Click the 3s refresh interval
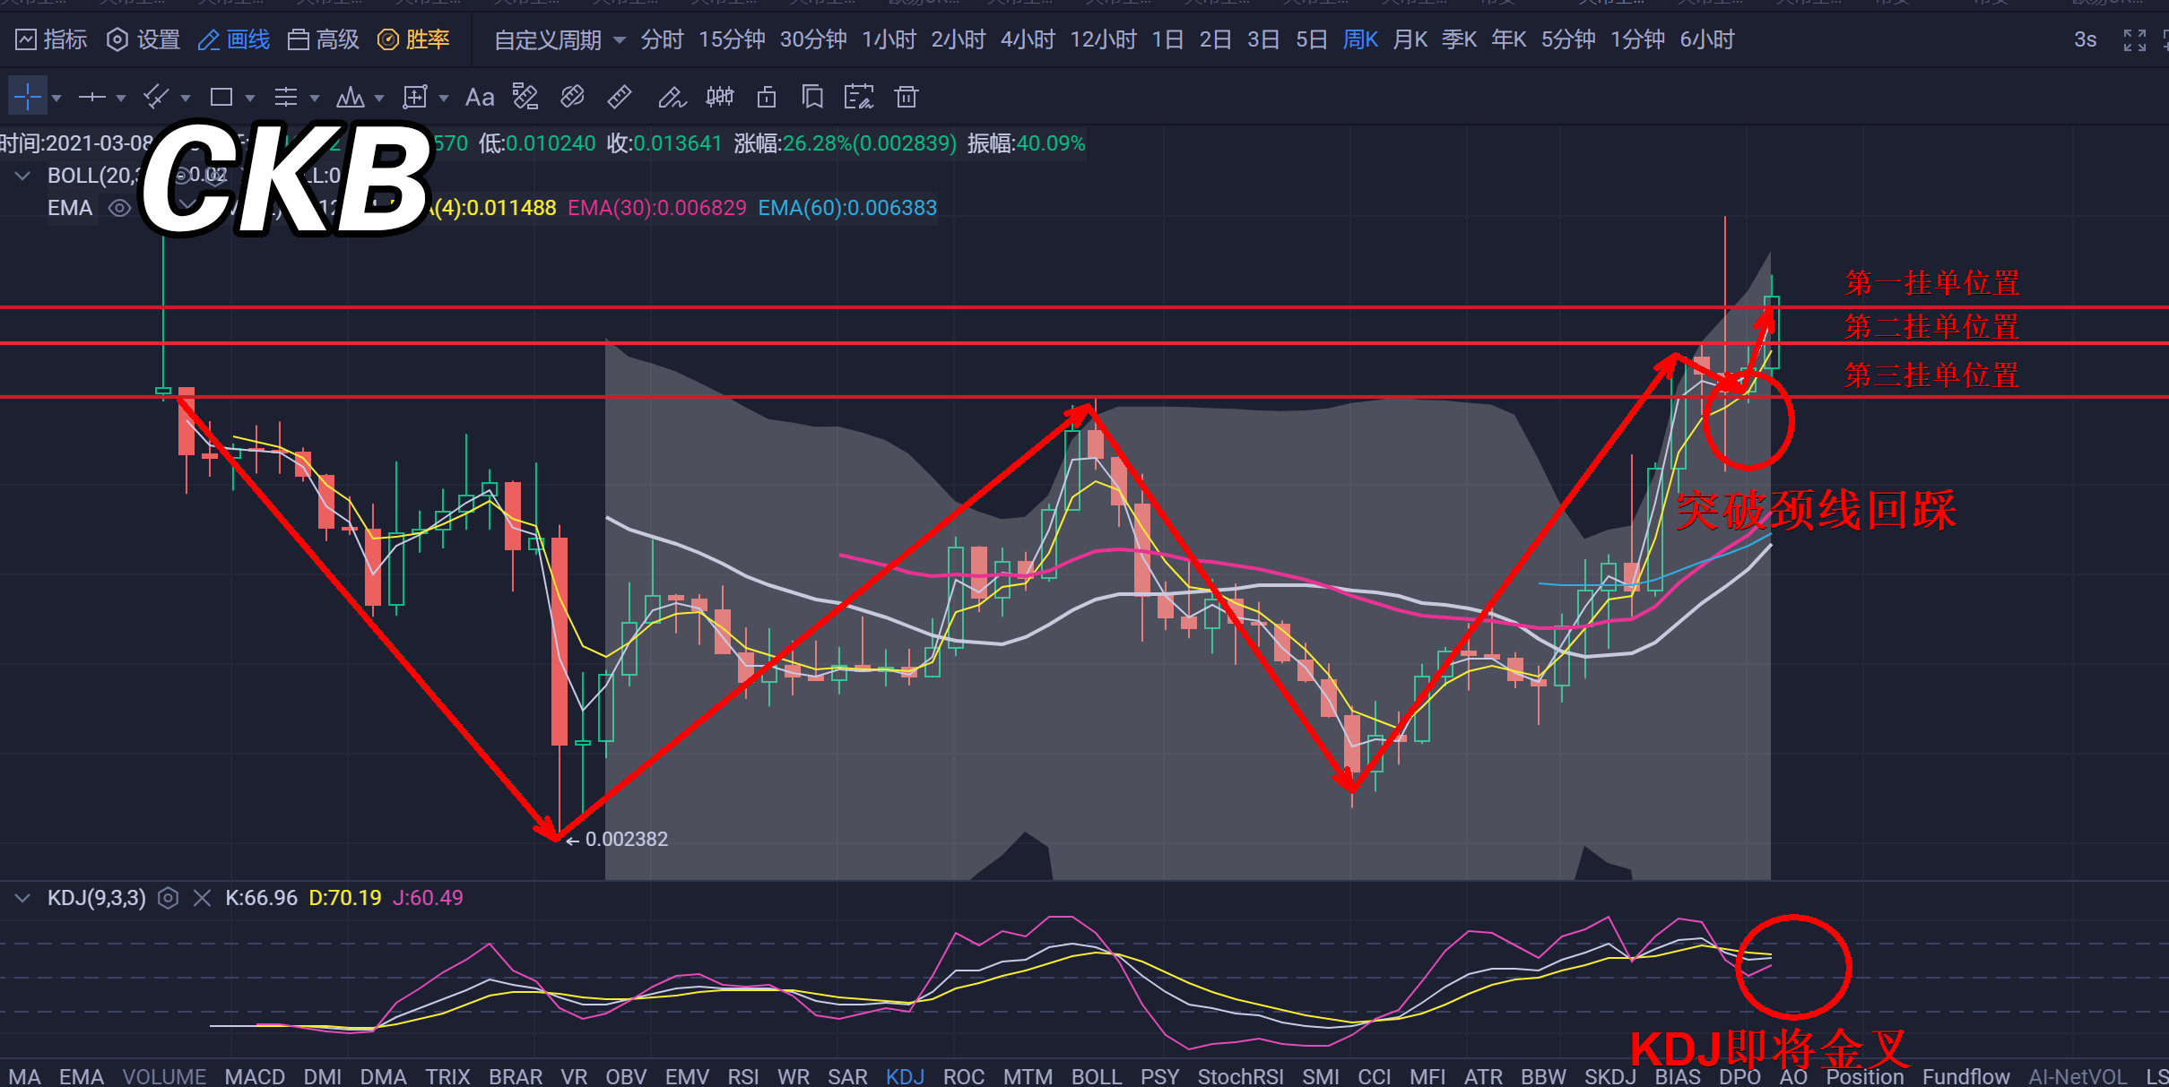The image size is (2169, 1087). (x=2085, y=39)
